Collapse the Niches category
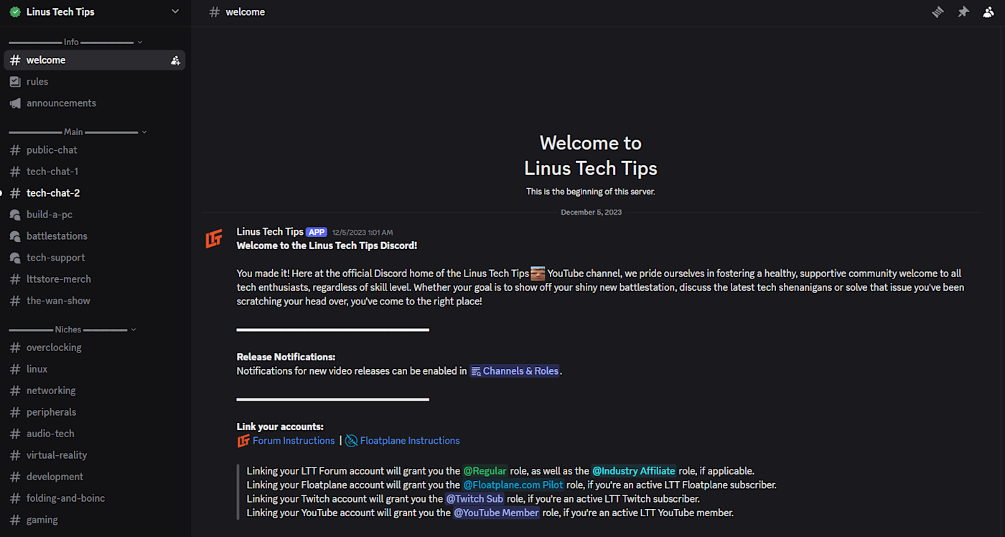The width and height of the screenshot is (1005, 537). [x=72, y=330]
